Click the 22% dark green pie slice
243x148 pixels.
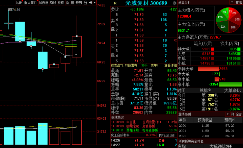pyautogui.click(x=223, y=26)
